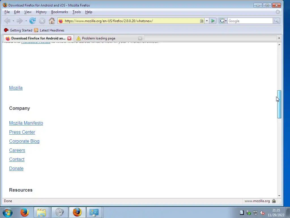
Task: Click the Done status bar text
Action: [8, 201]
